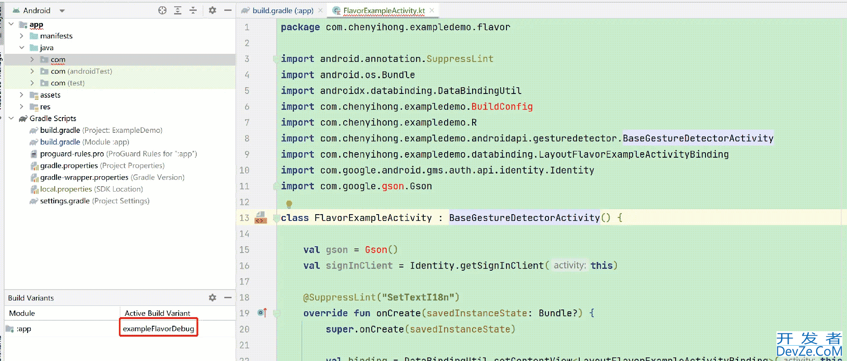Click the collapse all icon in Project panel

[193, 10]
